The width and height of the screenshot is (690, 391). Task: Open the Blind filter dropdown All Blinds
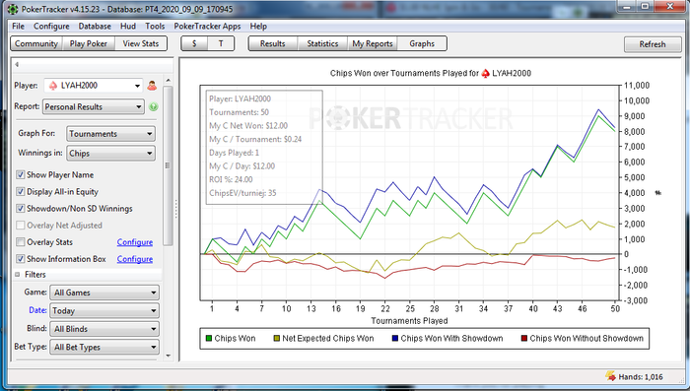point(104,329)
